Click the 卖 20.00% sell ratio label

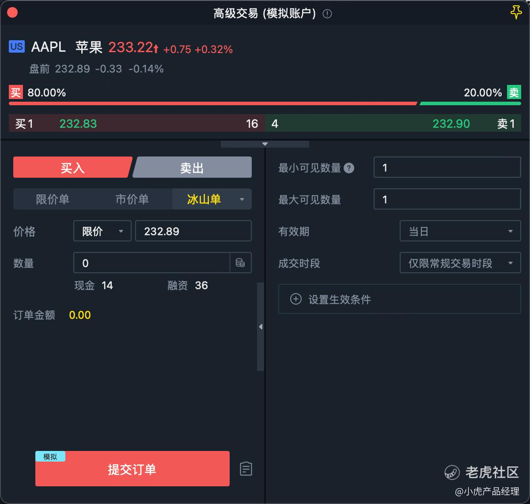tap(492, 92)
